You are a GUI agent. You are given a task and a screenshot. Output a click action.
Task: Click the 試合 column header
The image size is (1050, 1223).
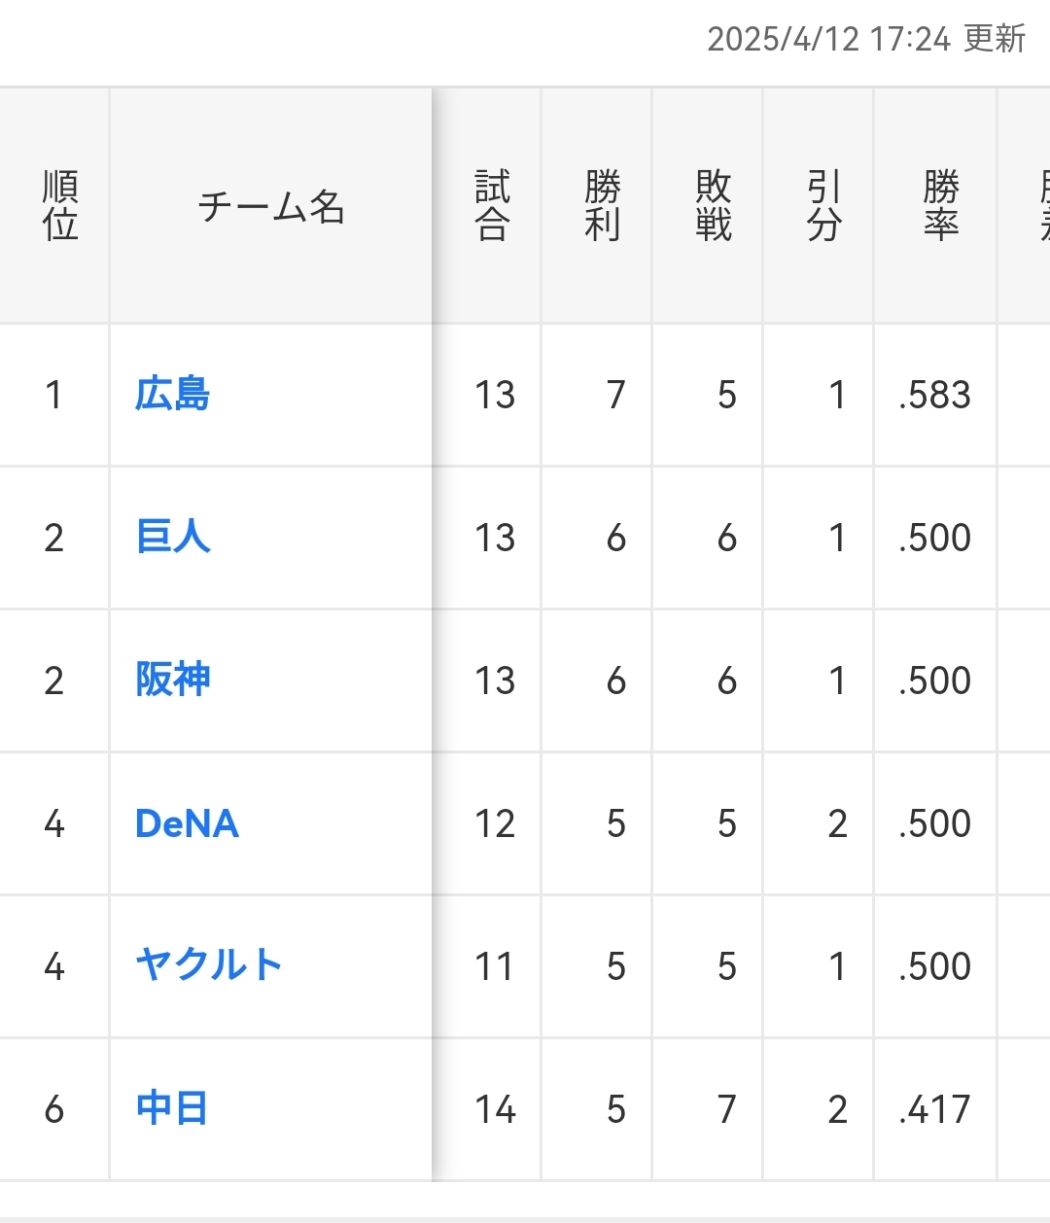(492, 206)
